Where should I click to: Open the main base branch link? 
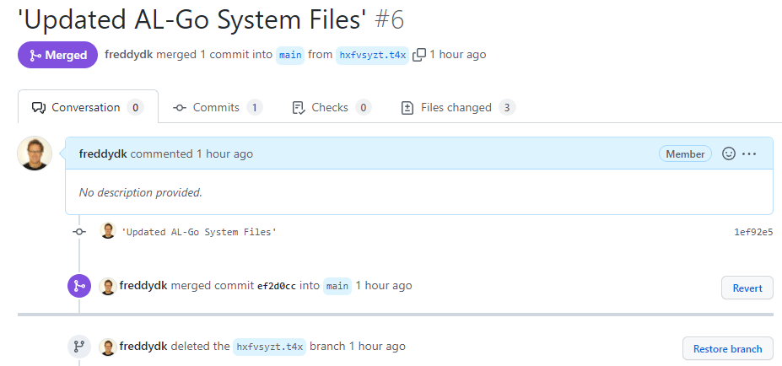290,55
